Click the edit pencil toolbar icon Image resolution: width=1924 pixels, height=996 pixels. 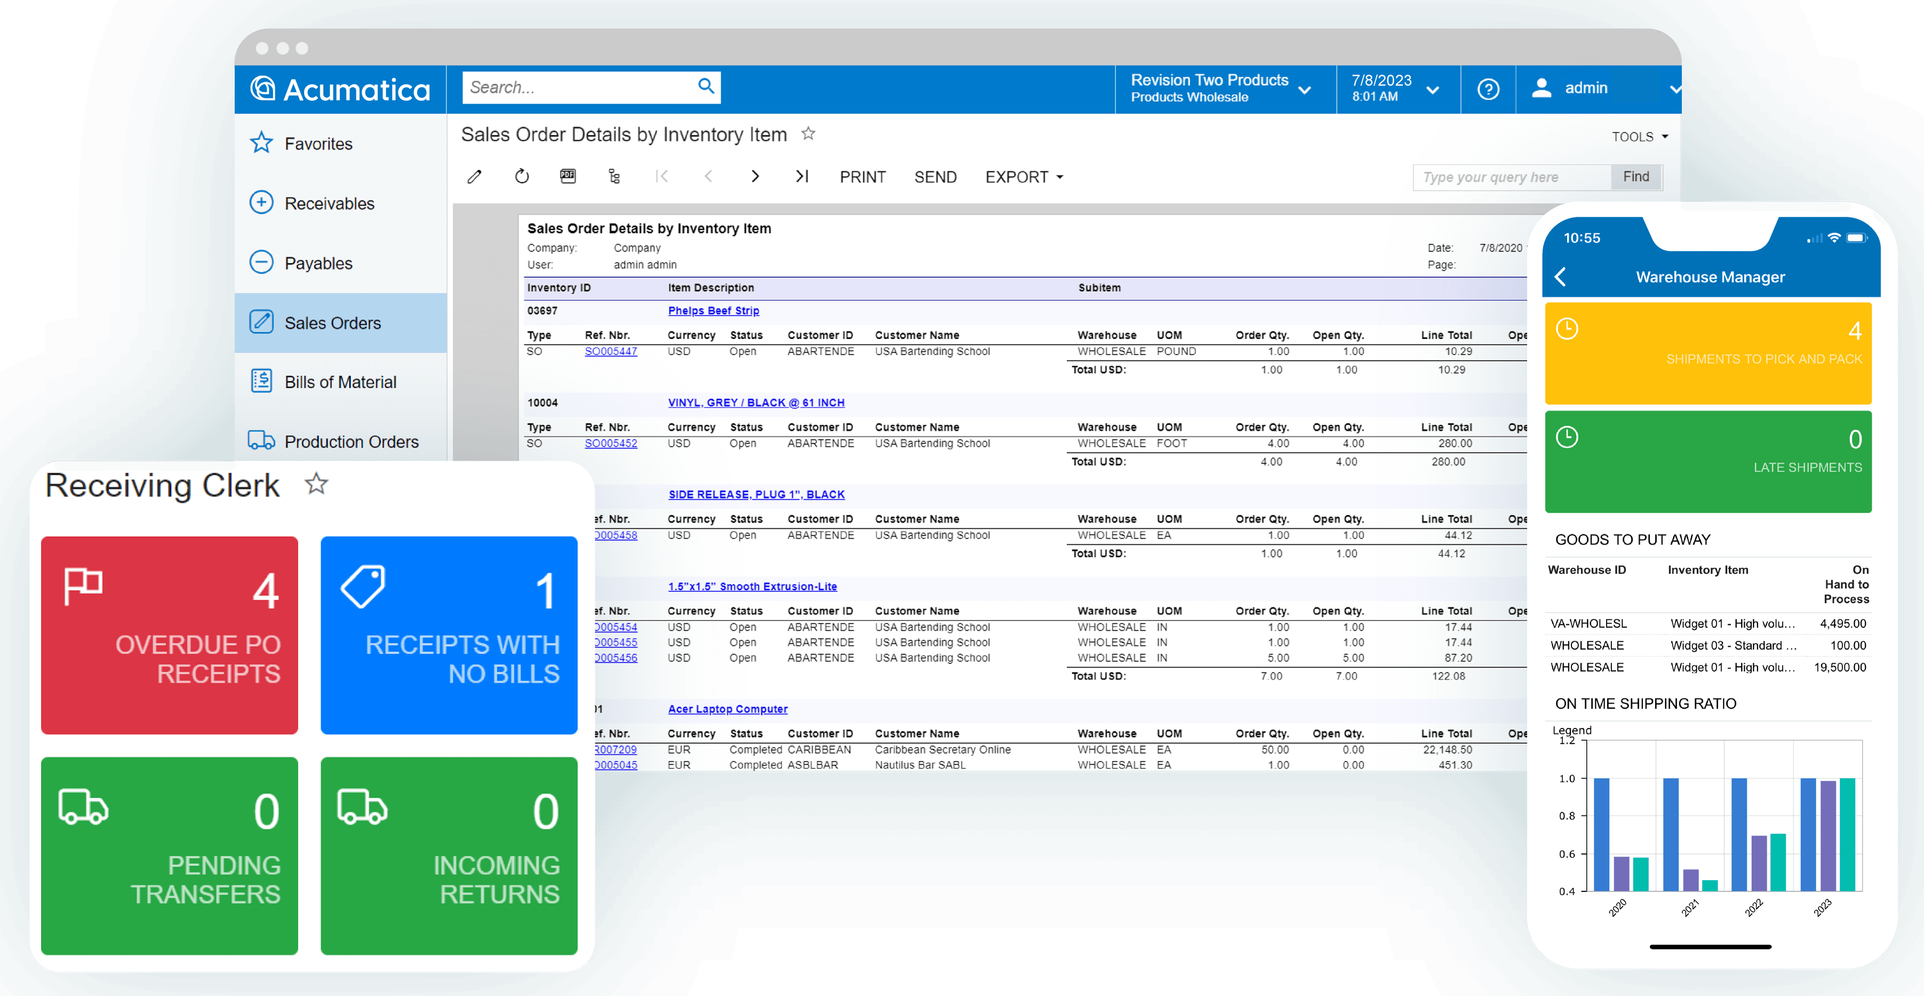click(x=474, y=177)
